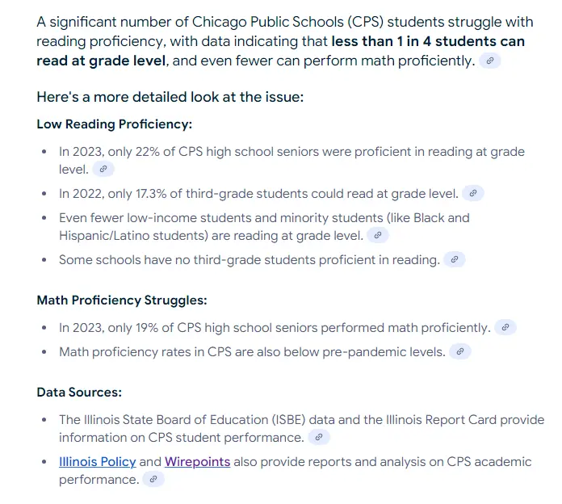
Task: Click citation icon after the ISBE data bullet
Action: point(319,437)
